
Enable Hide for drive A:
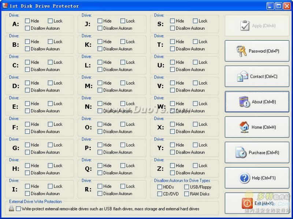pos(27,21)
